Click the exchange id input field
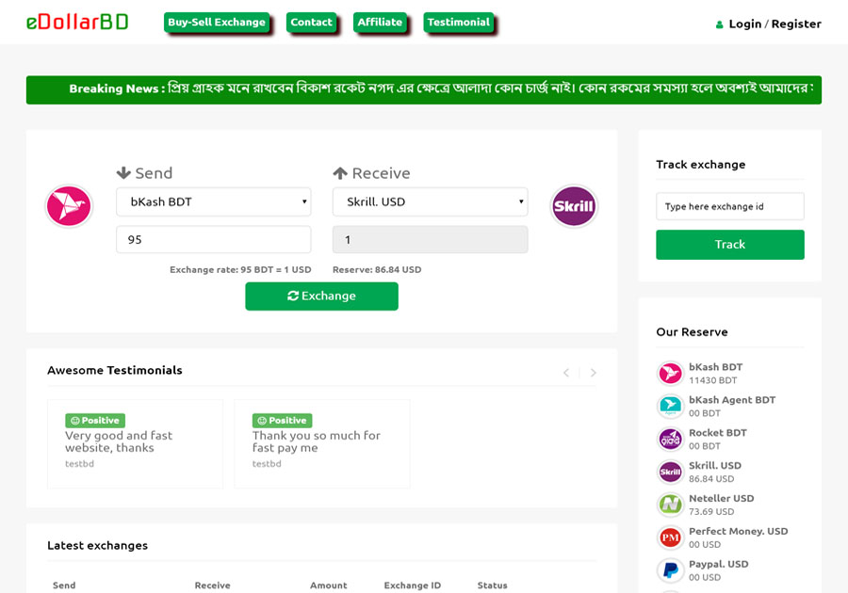 click(x=729, y=206)
